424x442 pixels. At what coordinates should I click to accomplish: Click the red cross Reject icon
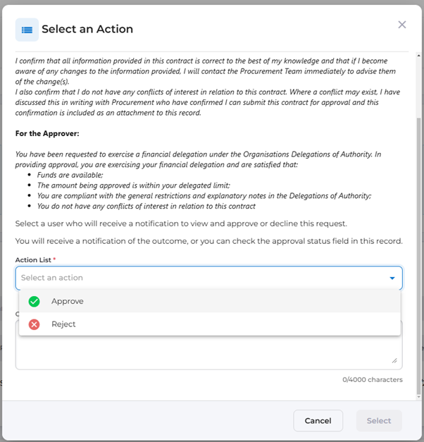click(x=34, y=324)
